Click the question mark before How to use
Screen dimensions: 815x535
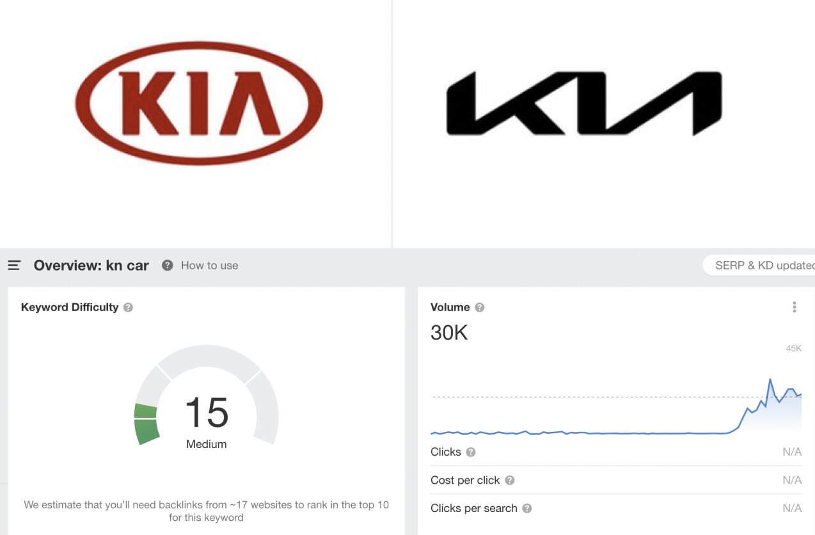pyautogui.click(x=168, y=266)
